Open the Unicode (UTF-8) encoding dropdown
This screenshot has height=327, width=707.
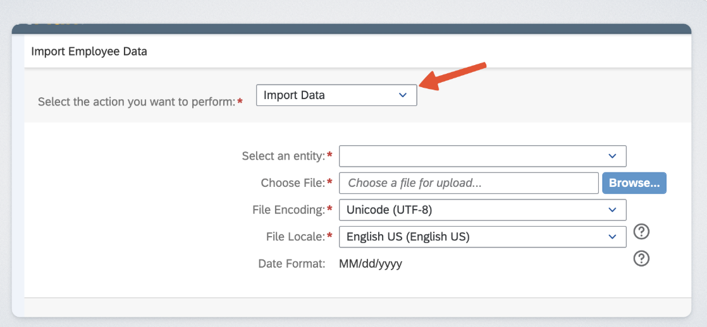(x=474, y=210)
